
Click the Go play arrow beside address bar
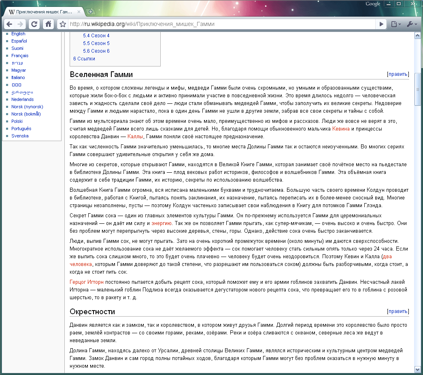[x=381, y=24]
